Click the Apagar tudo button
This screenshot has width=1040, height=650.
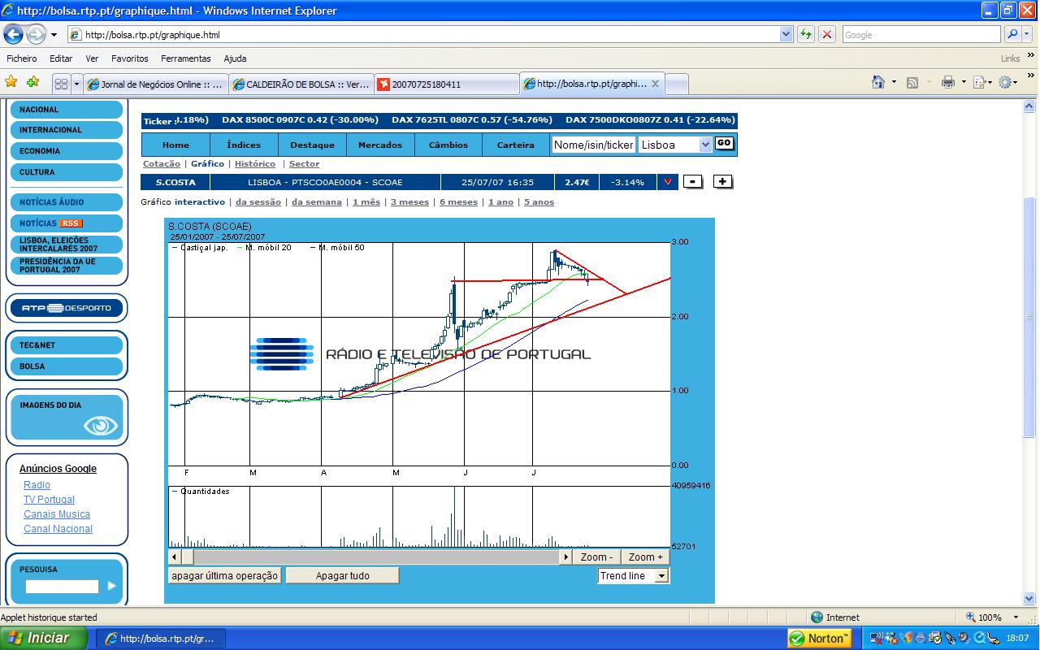(342, 576)
